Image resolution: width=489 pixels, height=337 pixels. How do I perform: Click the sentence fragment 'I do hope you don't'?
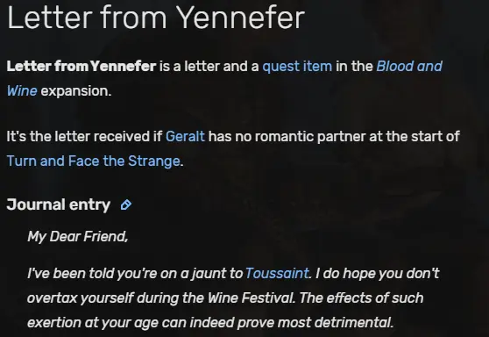[x=377, y=273]
